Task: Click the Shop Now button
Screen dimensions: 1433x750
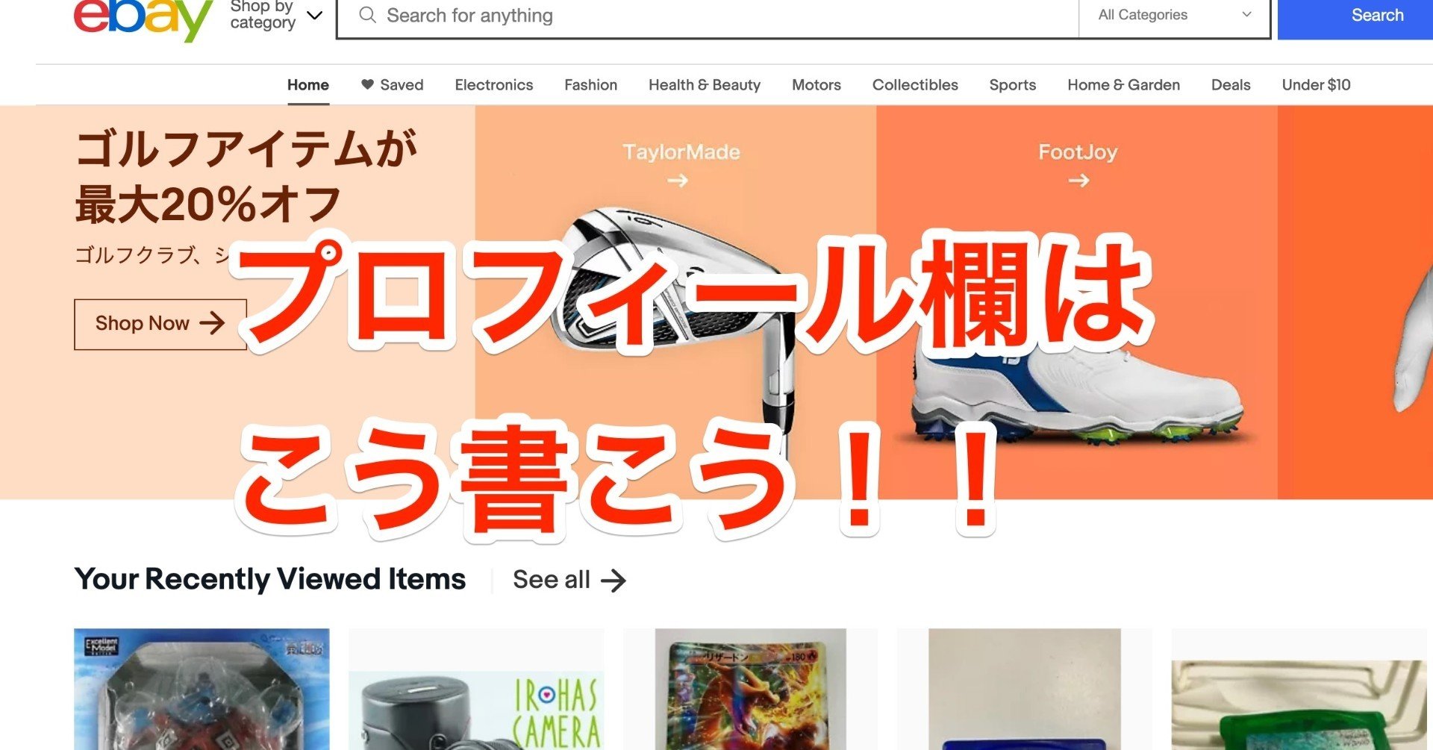Action: pos(160,324)
